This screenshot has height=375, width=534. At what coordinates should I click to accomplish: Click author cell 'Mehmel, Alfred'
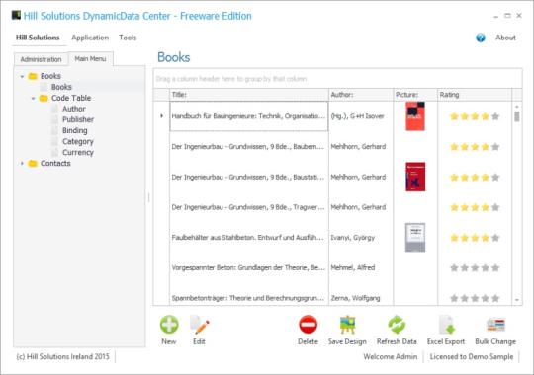tap(361, 267)
